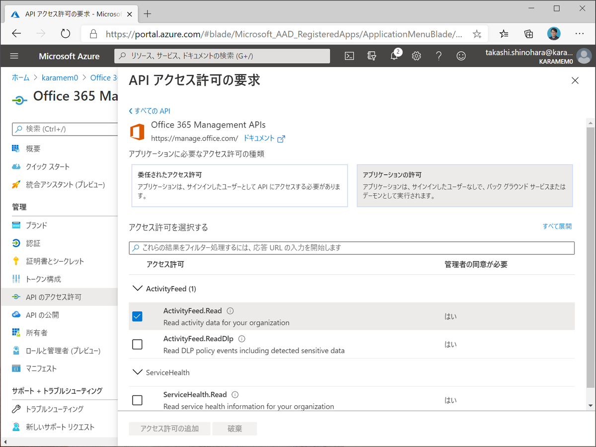Open browser collections icon
This screenshot has width=596, height=447.
click(x=529, y=34)
